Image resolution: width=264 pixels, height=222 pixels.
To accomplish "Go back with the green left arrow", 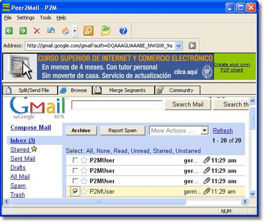I will (x=9, y=31).
